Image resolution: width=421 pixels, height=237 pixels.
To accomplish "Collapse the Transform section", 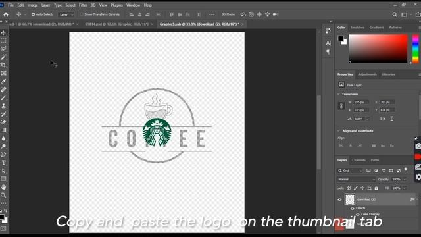I will pos(338,94).
